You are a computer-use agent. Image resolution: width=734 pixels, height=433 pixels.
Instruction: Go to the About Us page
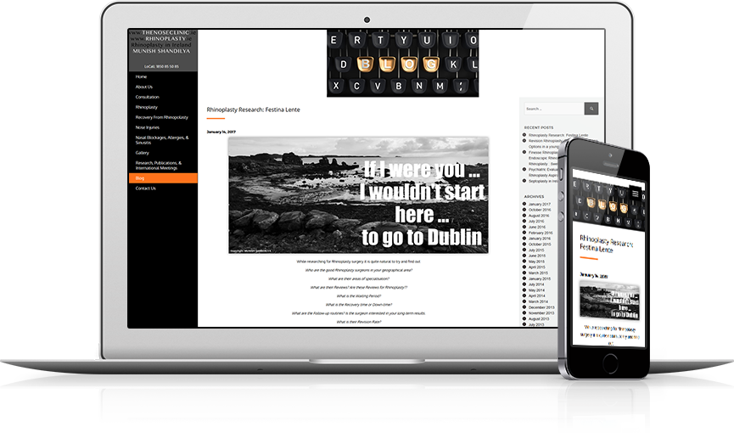tap(143, 87)
